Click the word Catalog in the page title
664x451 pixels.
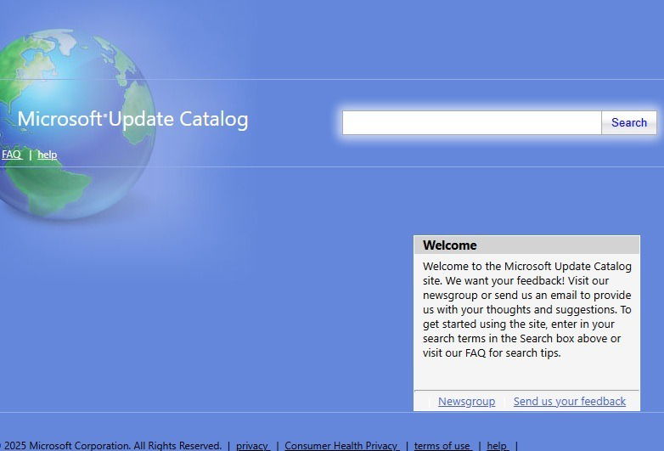(x=214, y=120)
